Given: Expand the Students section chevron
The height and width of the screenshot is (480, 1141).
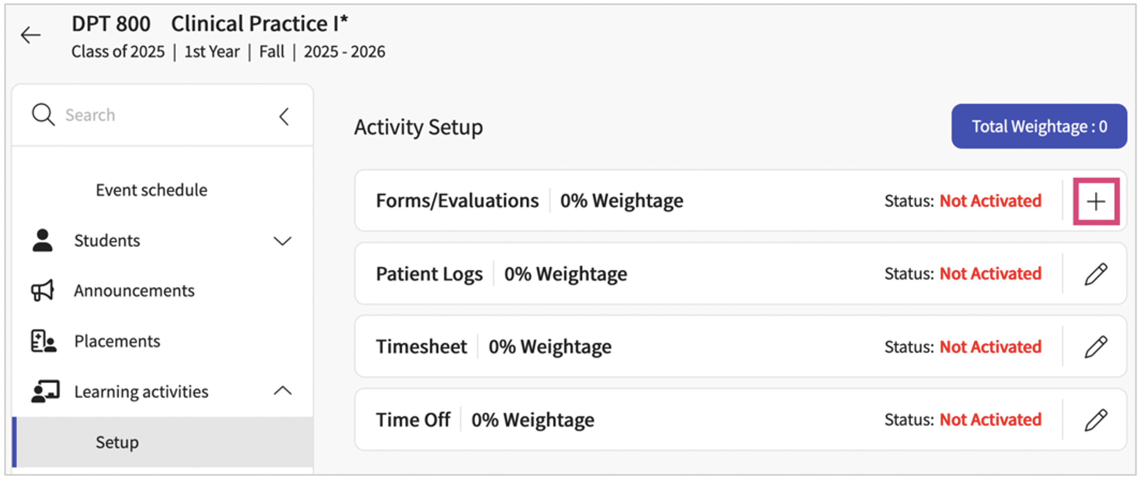Looking at the screenshot, I should tap(282, 241).
